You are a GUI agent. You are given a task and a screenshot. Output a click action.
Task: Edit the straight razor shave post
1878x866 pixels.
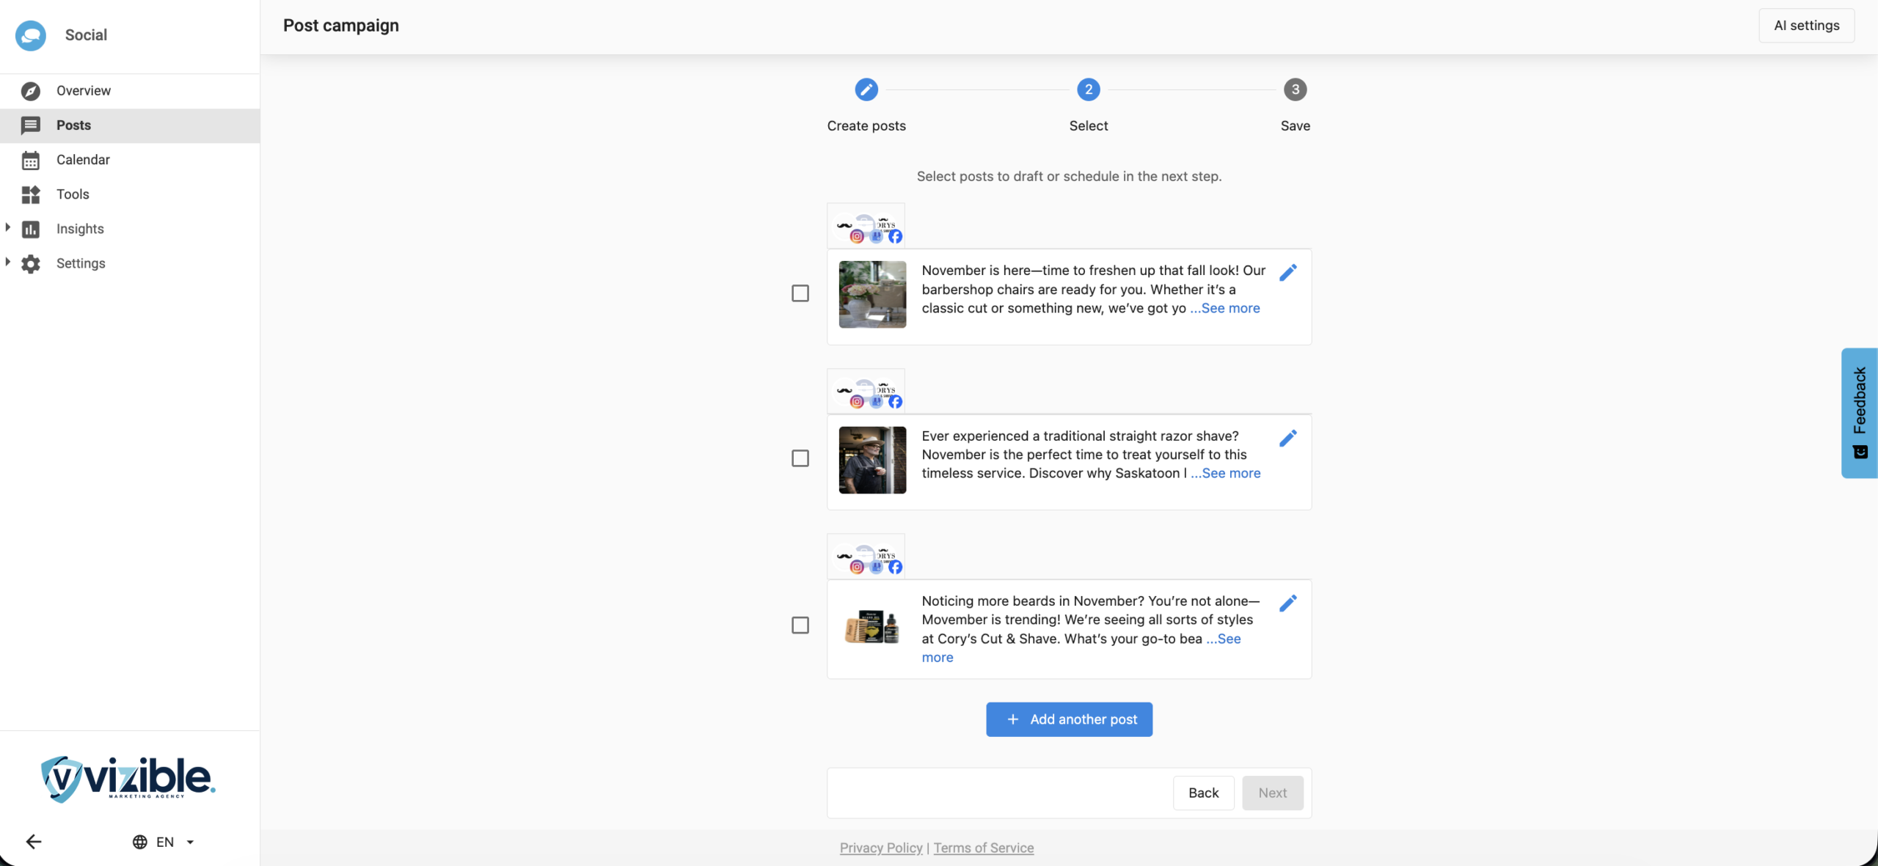(x=1287, y=438)
